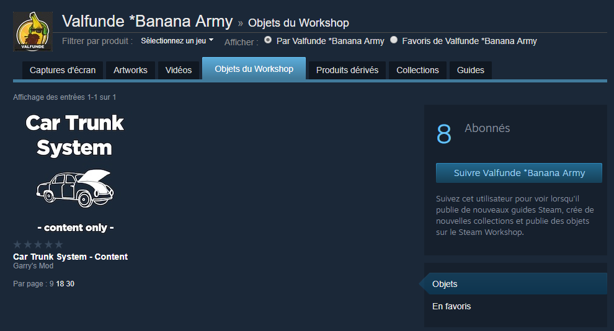Open the Sélectionnez un jeu dropdown
The height and width of the screenshot is (331, 614).
click(x=177, y=41)
